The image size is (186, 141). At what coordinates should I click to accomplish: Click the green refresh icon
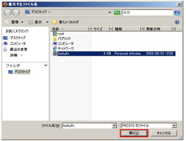(117, 13)
